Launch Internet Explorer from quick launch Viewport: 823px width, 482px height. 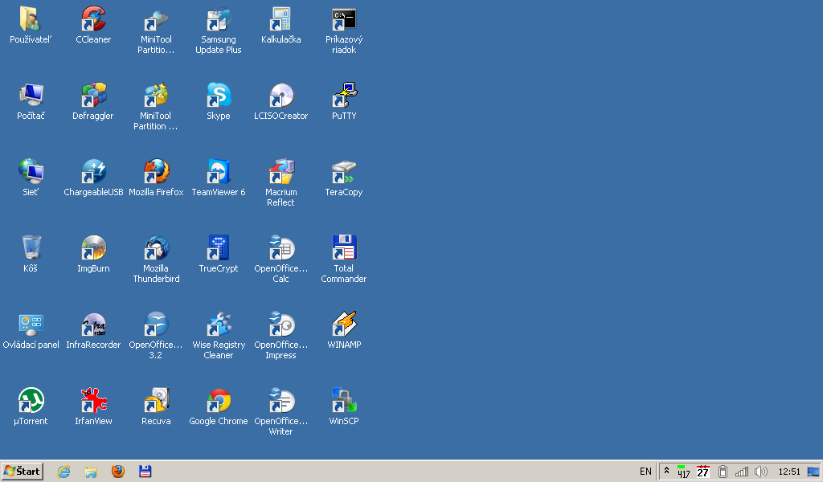pos(63,472)
